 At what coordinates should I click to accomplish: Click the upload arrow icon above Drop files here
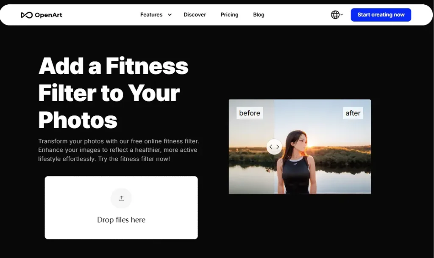click(121, 198)
